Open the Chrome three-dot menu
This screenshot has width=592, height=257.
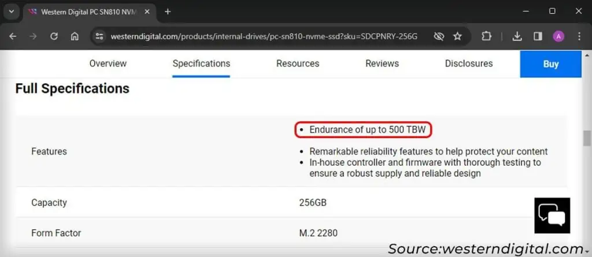(579, 36)
